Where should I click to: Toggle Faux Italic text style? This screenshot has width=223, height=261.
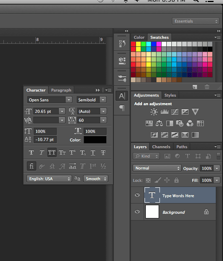pos(42,152)
